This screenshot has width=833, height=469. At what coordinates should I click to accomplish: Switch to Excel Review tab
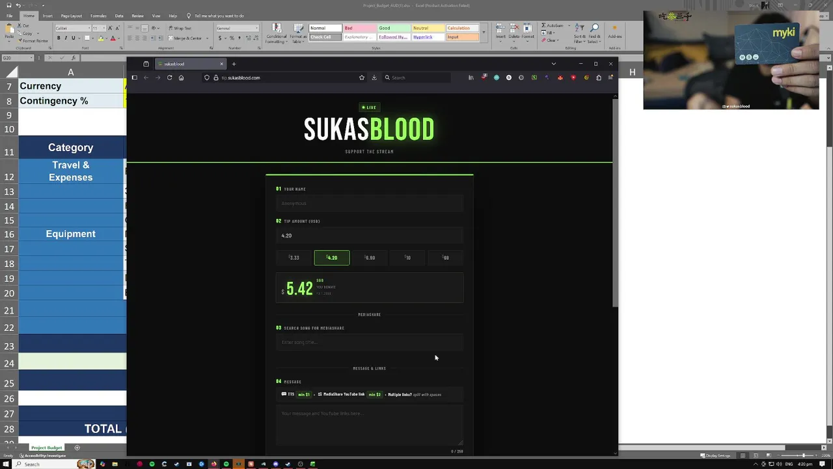coord(137,16)
